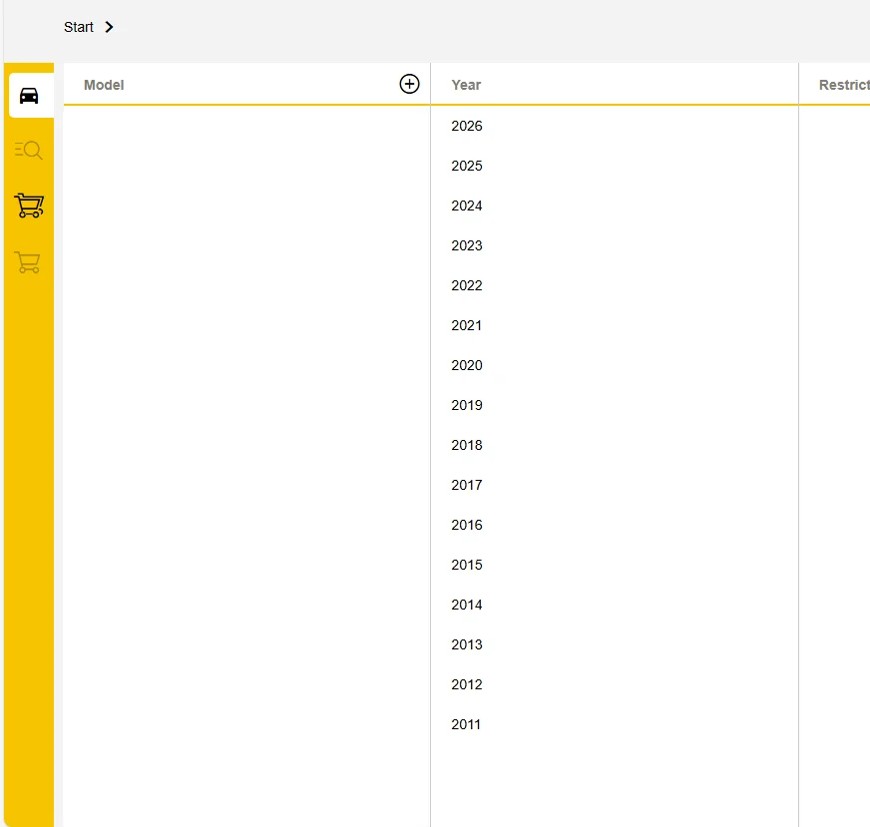Select year 2012
The height and width of the screenshot is (827, 870).
[467, 685]
